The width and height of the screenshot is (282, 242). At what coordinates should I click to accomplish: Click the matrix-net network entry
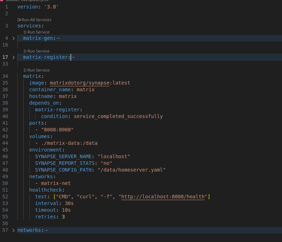56,184
